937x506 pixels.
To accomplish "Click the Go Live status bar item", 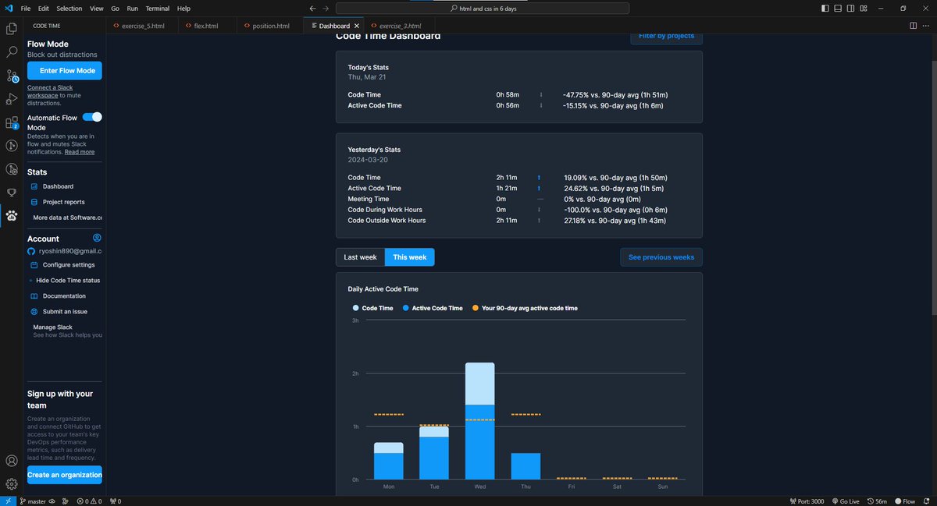I will click(x=844, y=501).
